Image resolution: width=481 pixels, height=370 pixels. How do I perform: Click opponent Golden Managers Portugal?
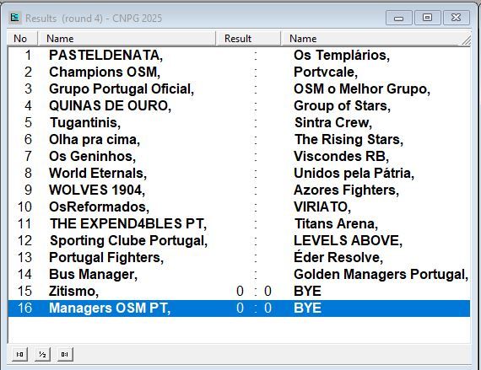(x=381, y=274)
